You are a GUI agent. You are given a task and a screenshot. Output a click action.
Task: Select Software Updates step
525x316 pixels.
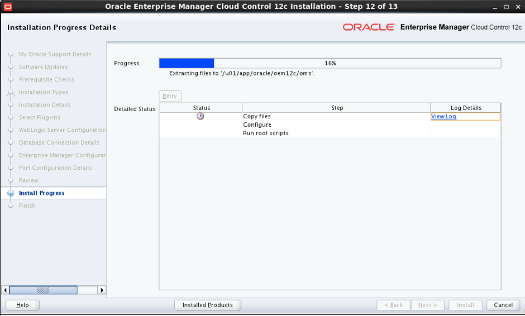click(43, 67)
